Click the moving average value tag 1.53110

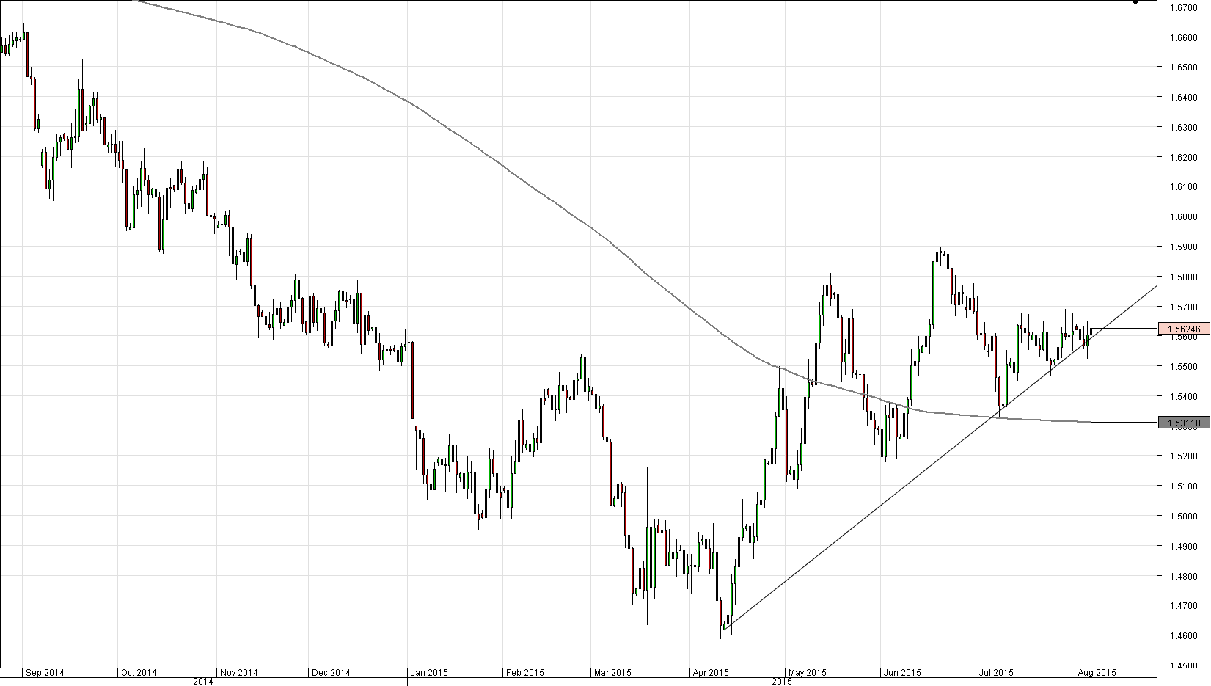tap(1183, 423)
